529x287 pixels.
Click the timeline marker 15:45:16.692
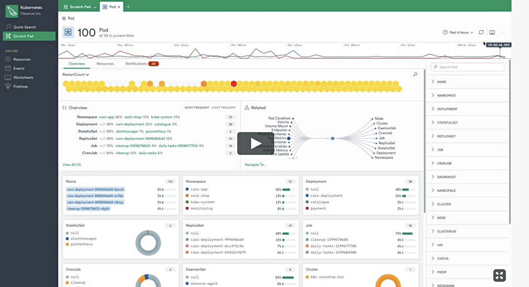tap(498, 45)
